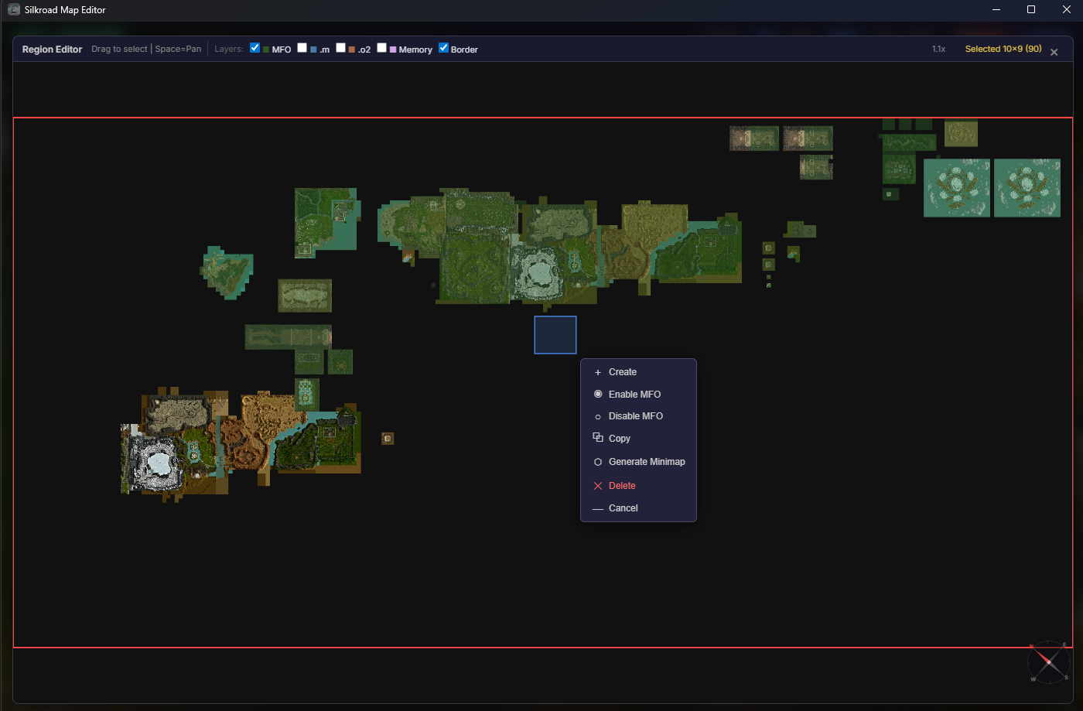Click the Region Editor title
Viewport: 1083px width, 711px height.
52,50
